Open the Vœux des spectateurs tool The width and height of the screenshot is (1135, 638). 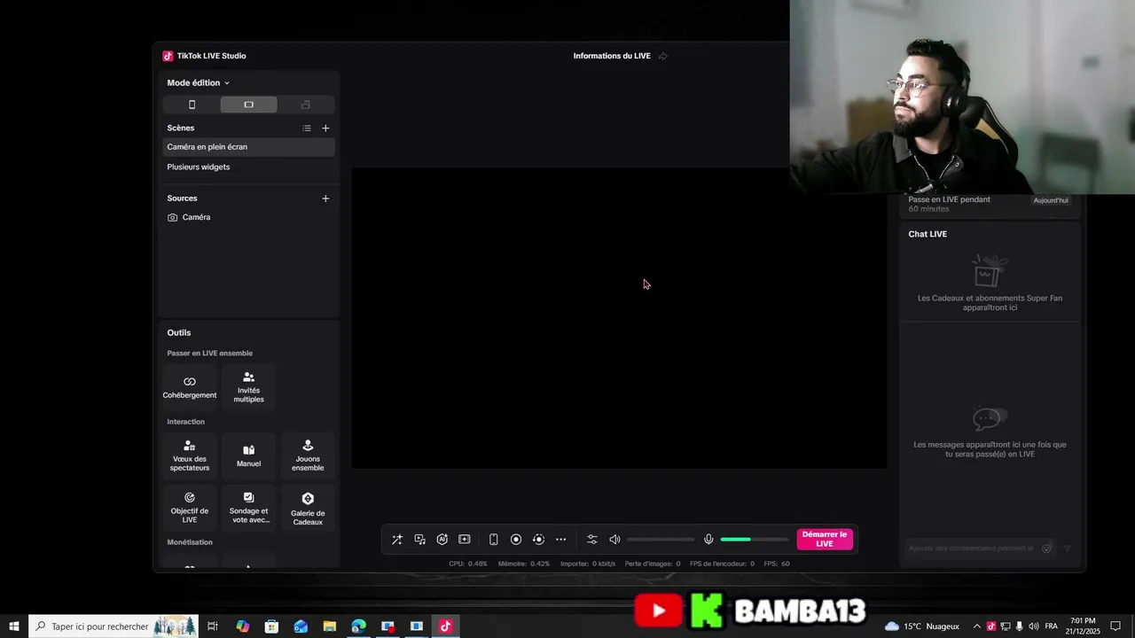click(190, 456)
